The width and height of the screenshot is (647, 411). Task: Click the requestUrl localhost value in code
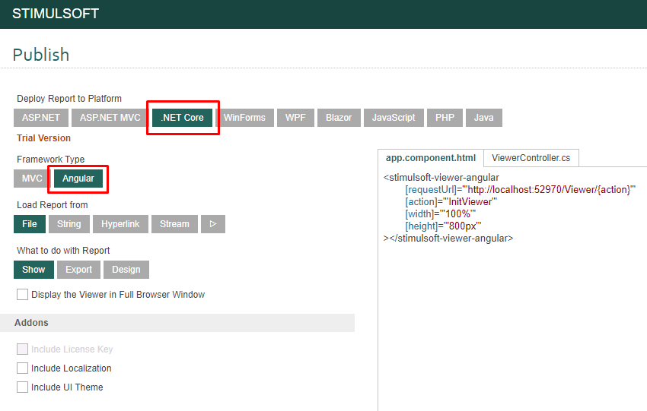550,189
